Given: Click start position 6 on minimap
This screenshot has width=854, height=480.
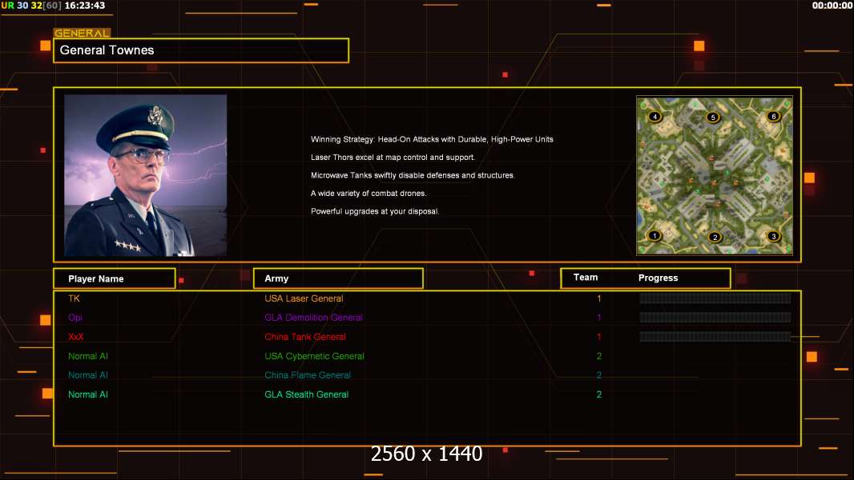Looking at the screenshot, I should pyautogui.click(x=773, y=116).
